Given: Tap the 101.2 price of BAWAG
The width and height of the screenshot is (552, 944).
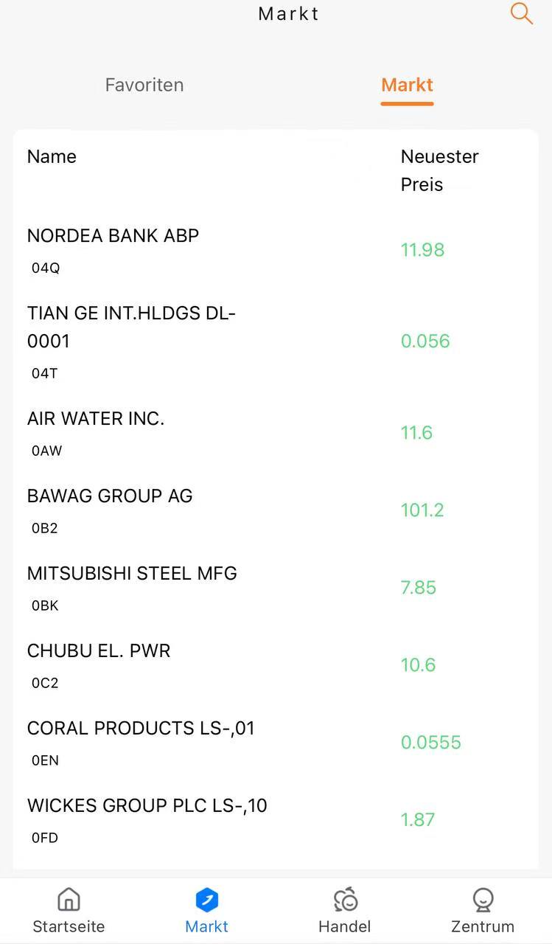Looking at the screenshot, I should 422,510.
